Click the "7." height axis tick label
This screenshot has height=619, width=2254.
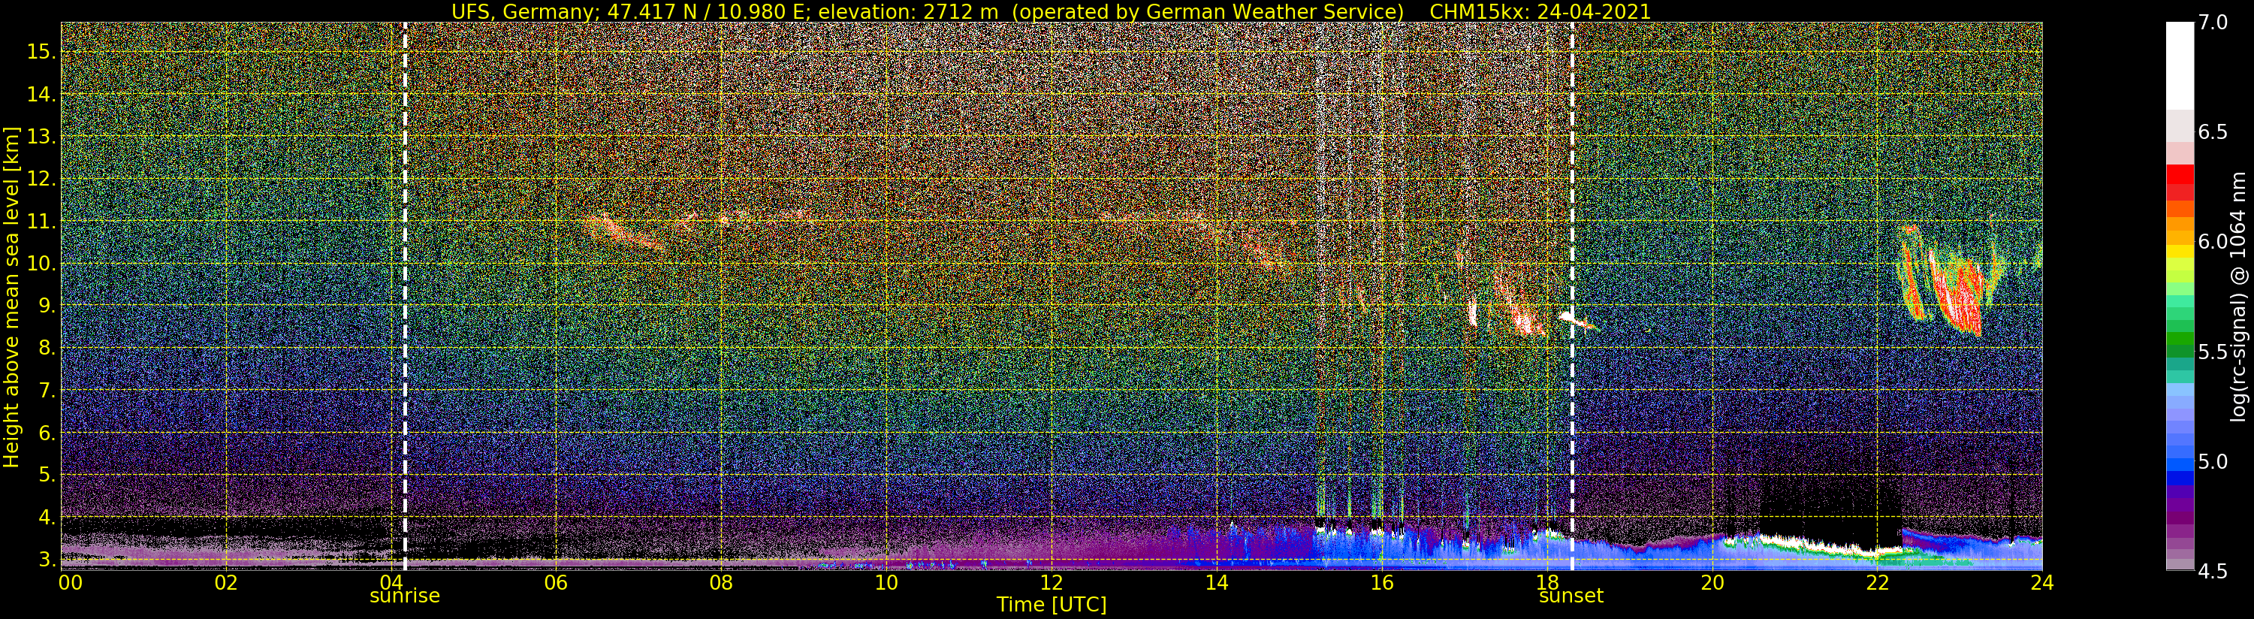point(47,391)
